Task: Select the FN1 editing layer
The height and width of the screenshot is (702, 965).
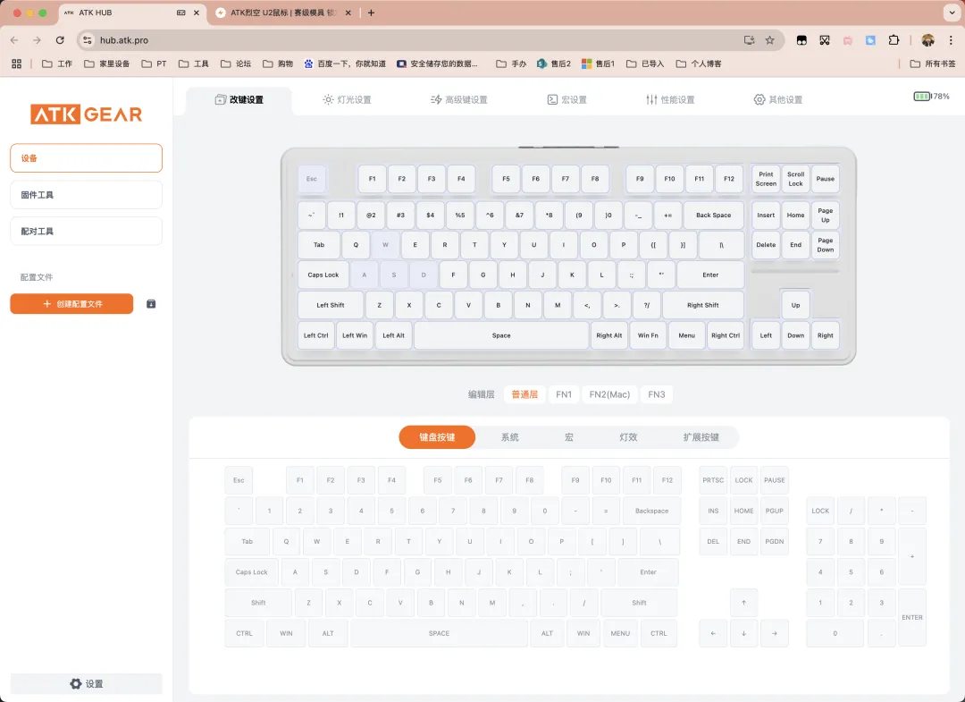Action: point(564,394)
